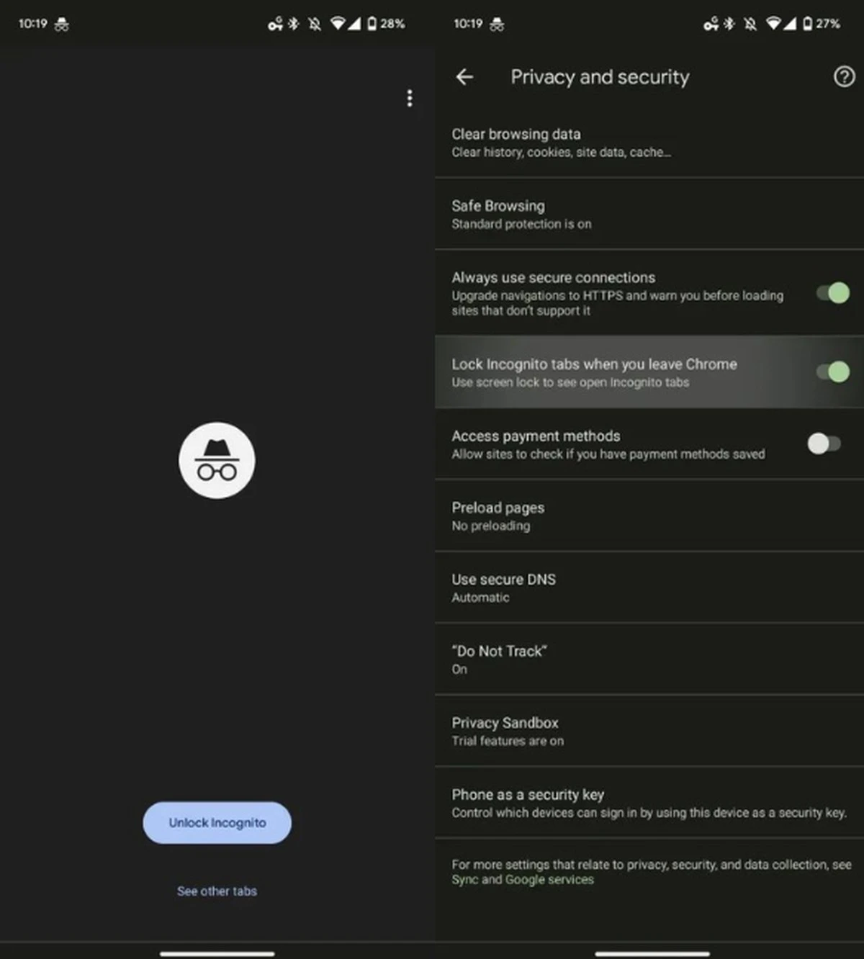Viewport: 864px width, 959px height.
Task: Disable Always use secure connections toggle
Action: (833, 293)
